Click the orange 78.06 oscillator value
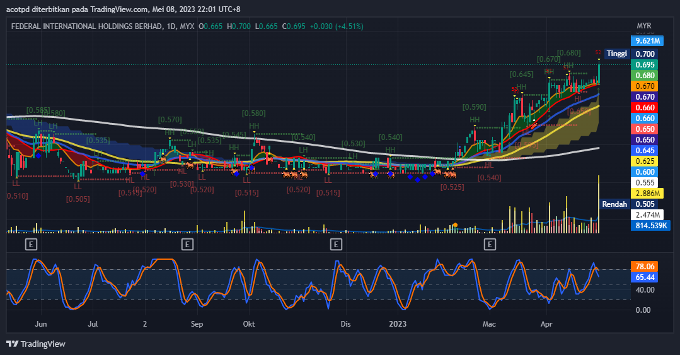Image resolution: width=680 pixels, height=355 pixels. (x=645, y=267)
